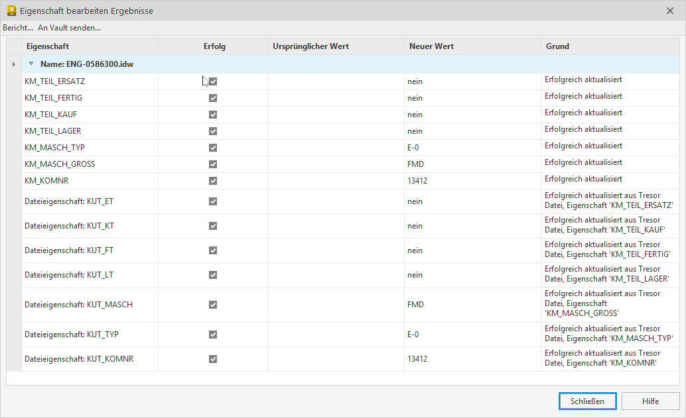Click the row indicator arrow at left edge
The width and height of the screenshot is (686, 418).
click(x=14, y=64)
